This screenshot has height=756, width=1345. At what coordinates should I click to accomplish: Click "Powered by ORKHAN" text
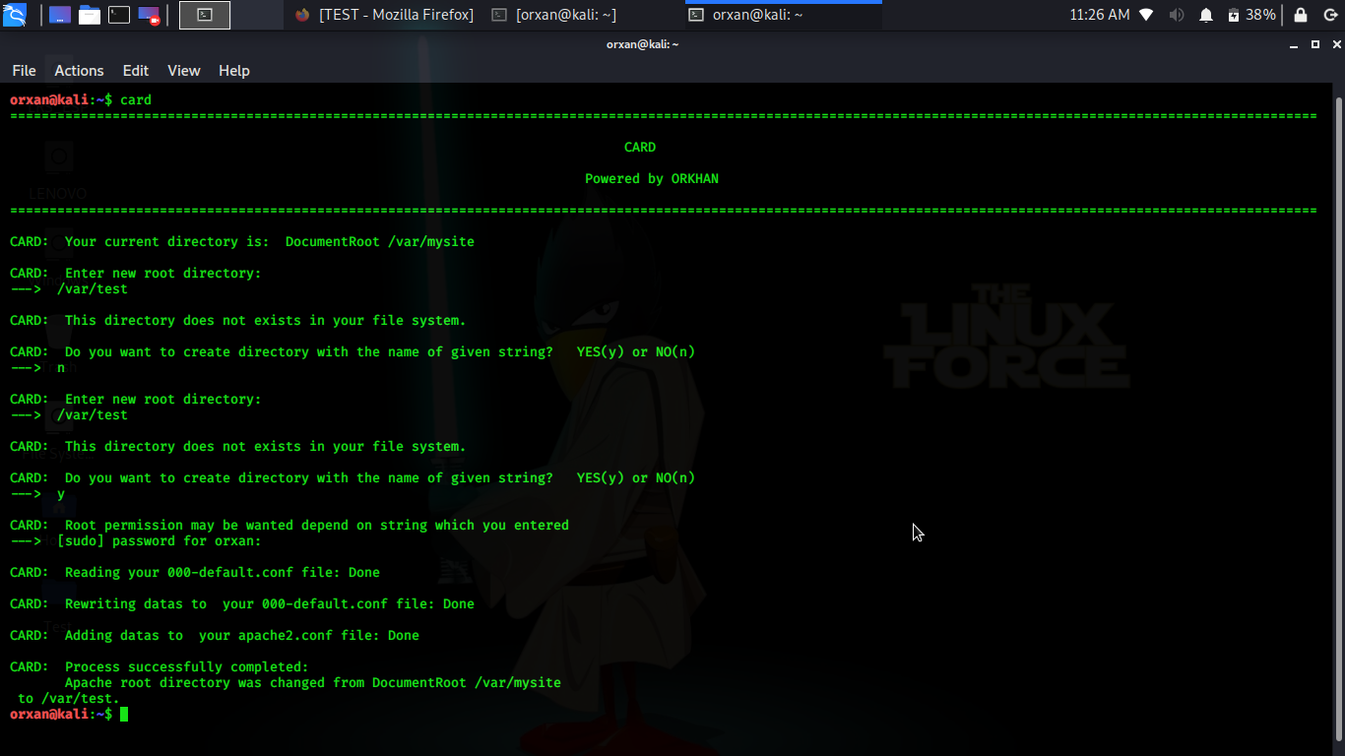[x=652, y=178]
